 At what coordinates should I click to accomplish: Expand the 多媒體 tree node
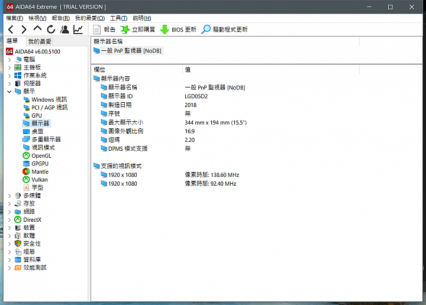coord(9,196)
